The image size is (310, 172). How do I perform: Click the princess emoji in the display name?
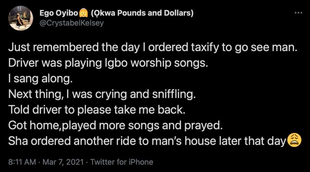coord(83,14)
